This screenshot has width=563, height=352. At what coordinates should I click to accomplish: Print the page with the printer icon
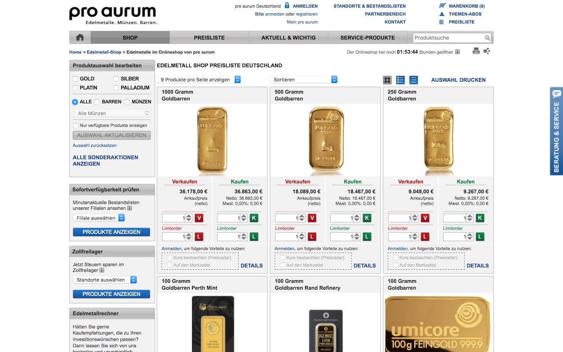pos(476,51)
